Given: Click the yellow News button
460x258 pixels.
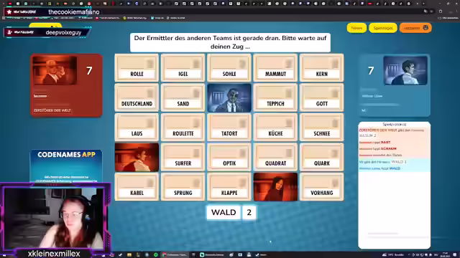Looking at the screenshot, I should tap(356, 28).
